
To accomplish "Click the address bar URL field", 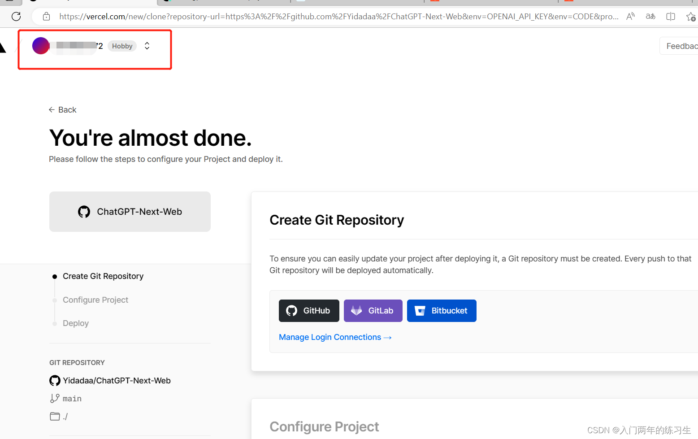I will coord(338,17).
